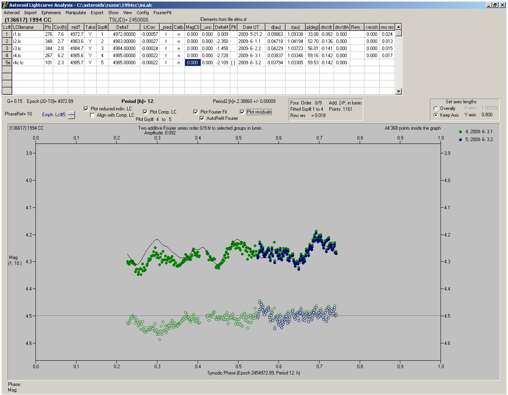Click the green legend entry 4; 2009- 6- 3.1
This screenshot has height=395, width=508.
476,132
